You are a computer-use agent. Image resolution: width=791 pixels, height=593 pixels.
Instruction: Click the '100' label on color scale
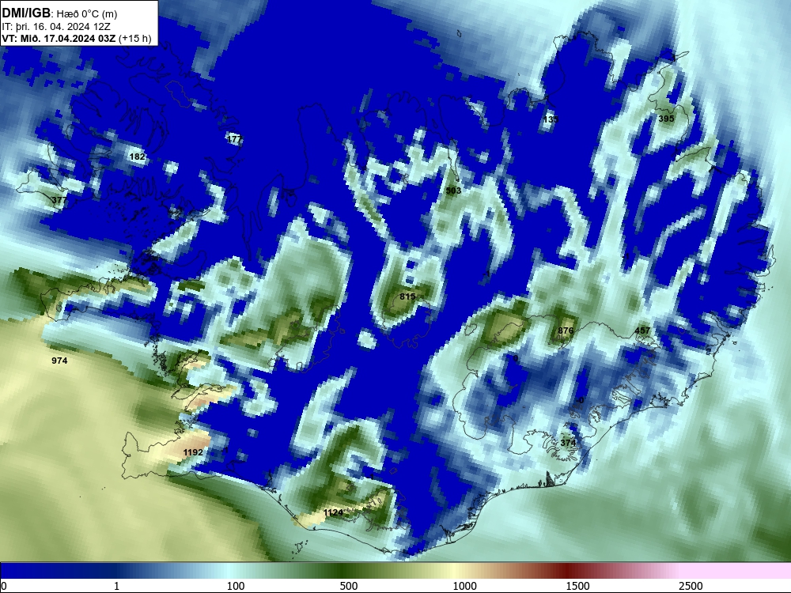236,586
